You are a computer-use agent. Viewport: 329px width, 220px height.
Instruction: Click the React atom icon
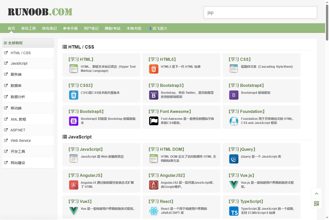click(x=154, y=211)
